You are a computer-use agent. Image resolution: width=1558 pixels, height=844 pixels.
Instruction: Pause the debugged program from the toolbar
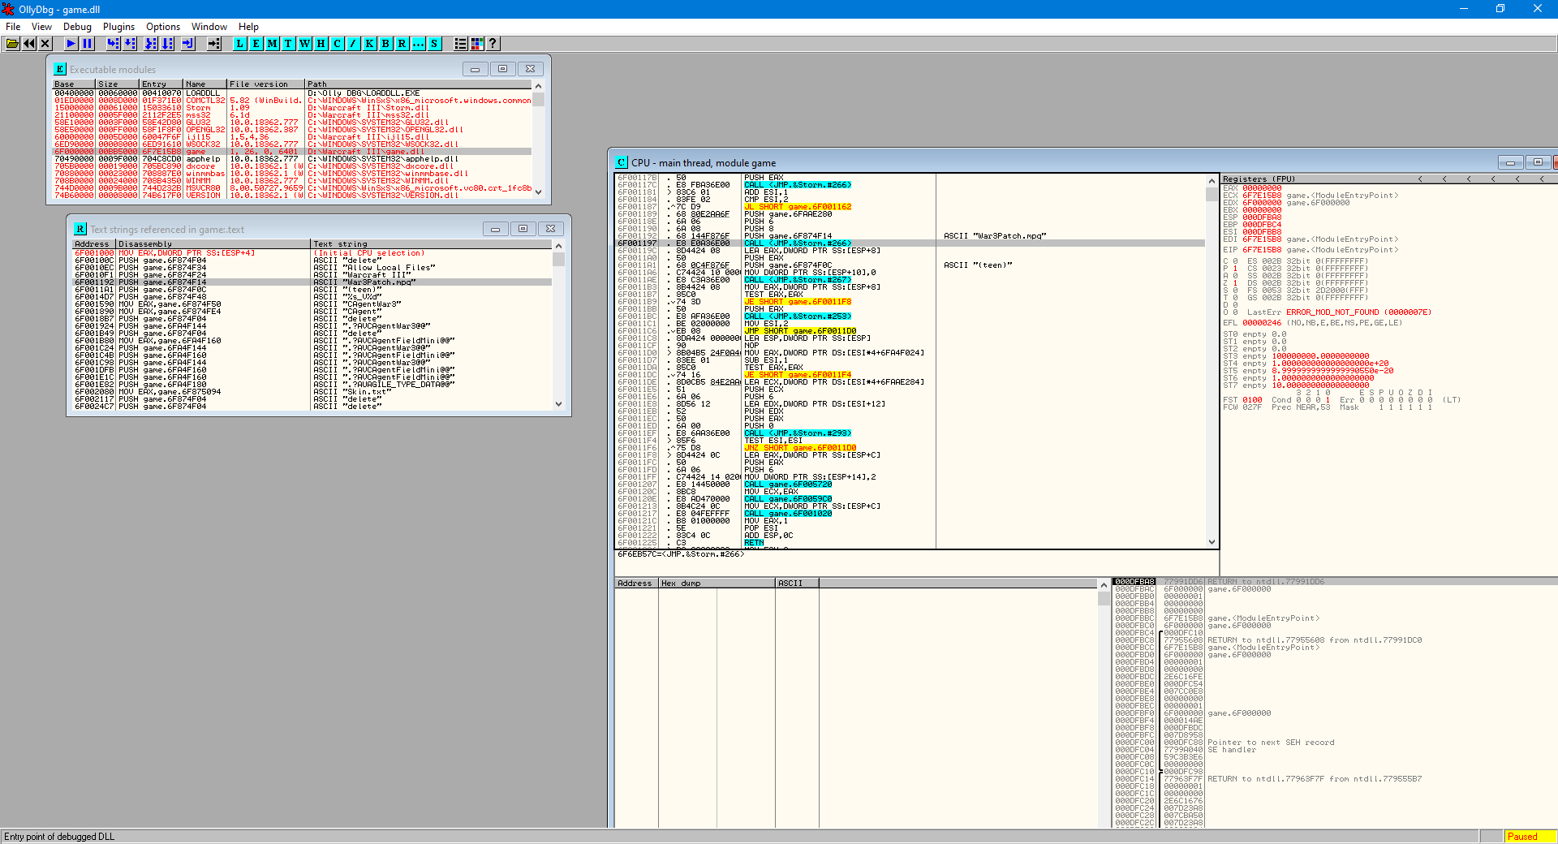[88, 44]
